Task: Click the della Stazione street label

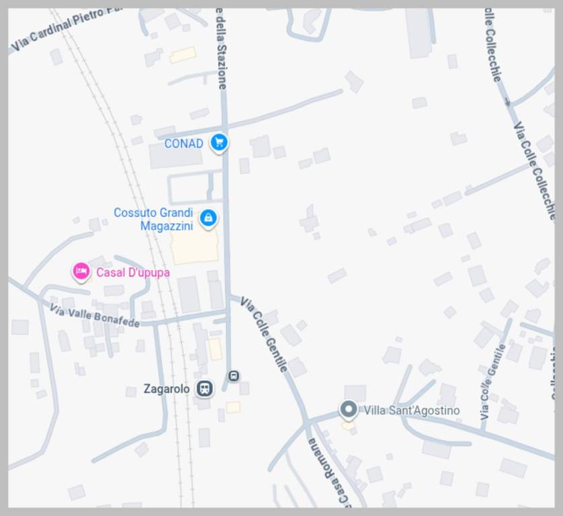Action: [x=222, y=49]
